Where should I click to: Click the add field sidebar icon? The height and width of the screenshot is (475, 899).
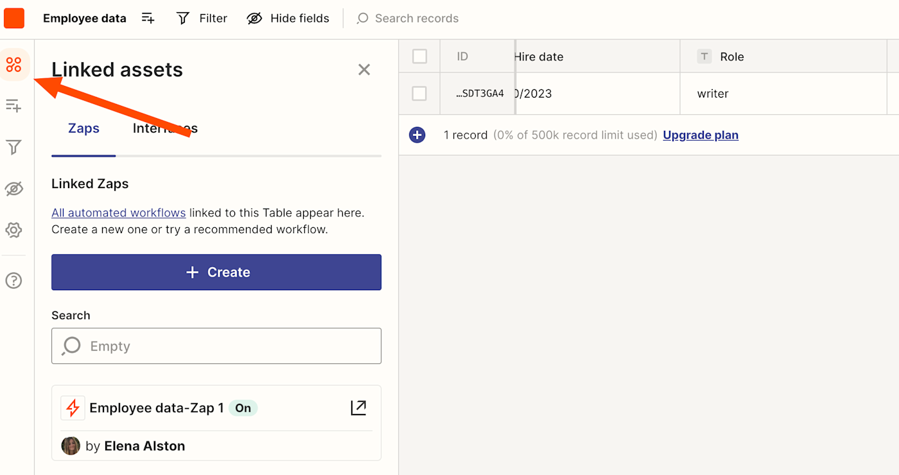point(13,106)
